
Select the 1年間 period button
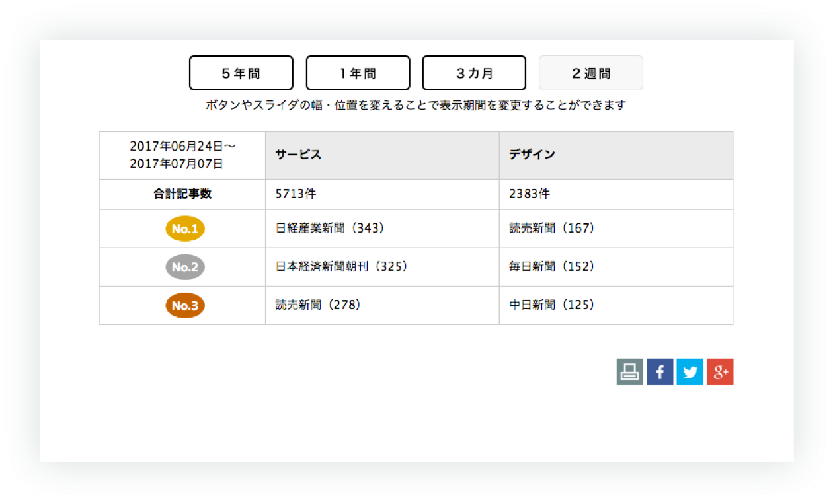(x=358, y=73)
